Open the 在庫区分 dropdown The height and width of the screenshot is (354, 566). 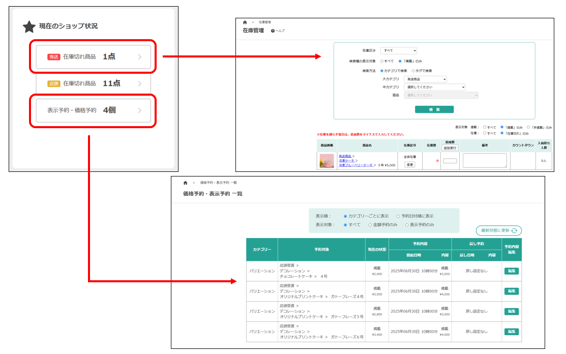[x=398, y=51]
